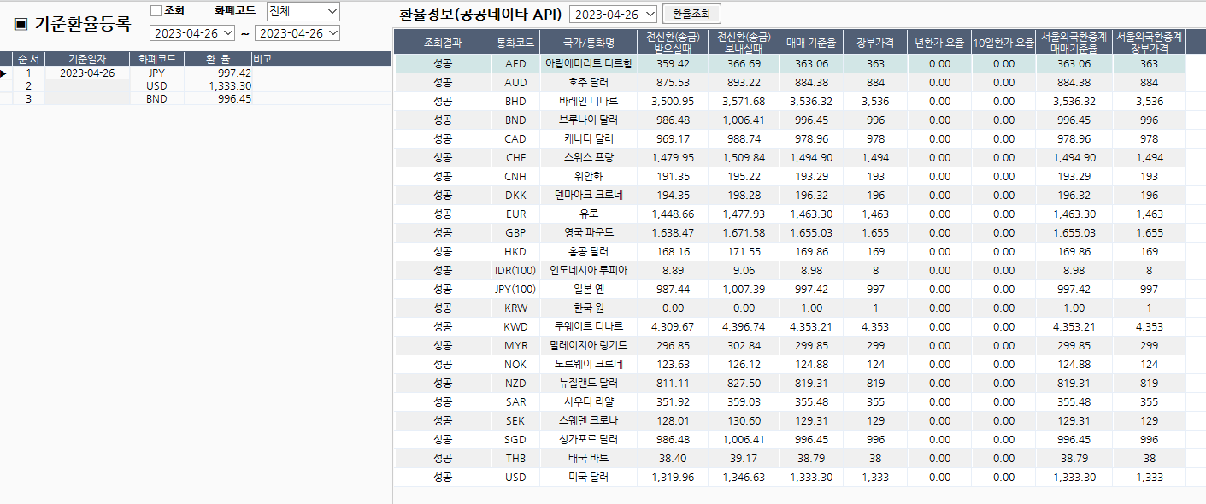Open the end date 2023-04-26 dropdown
Viewport: 1206px width, 504px height.
coord(297,32)
